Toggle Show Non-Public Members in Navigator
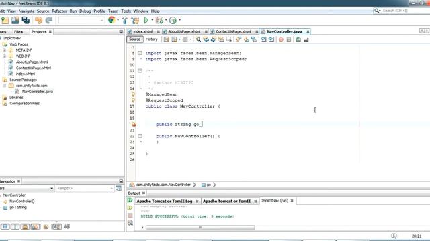430x241 pixels. (25, 226)
